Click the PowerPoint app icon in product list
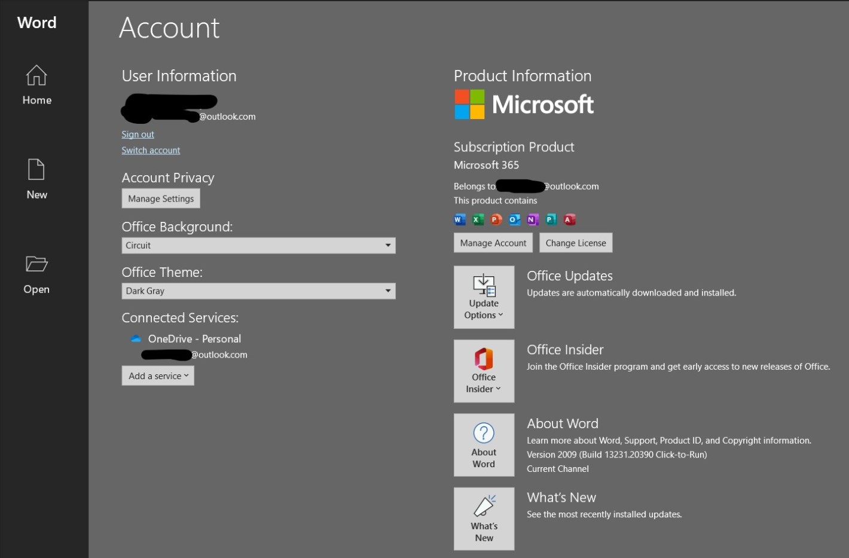The height and width of the screenshot is (558, 849). click(x=496, y=219)
